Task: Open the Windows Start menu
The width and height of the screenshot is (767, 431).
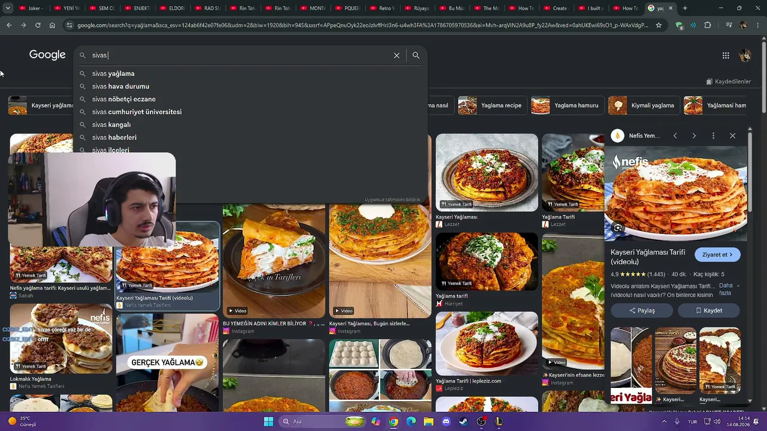Action: pos(268,421)
